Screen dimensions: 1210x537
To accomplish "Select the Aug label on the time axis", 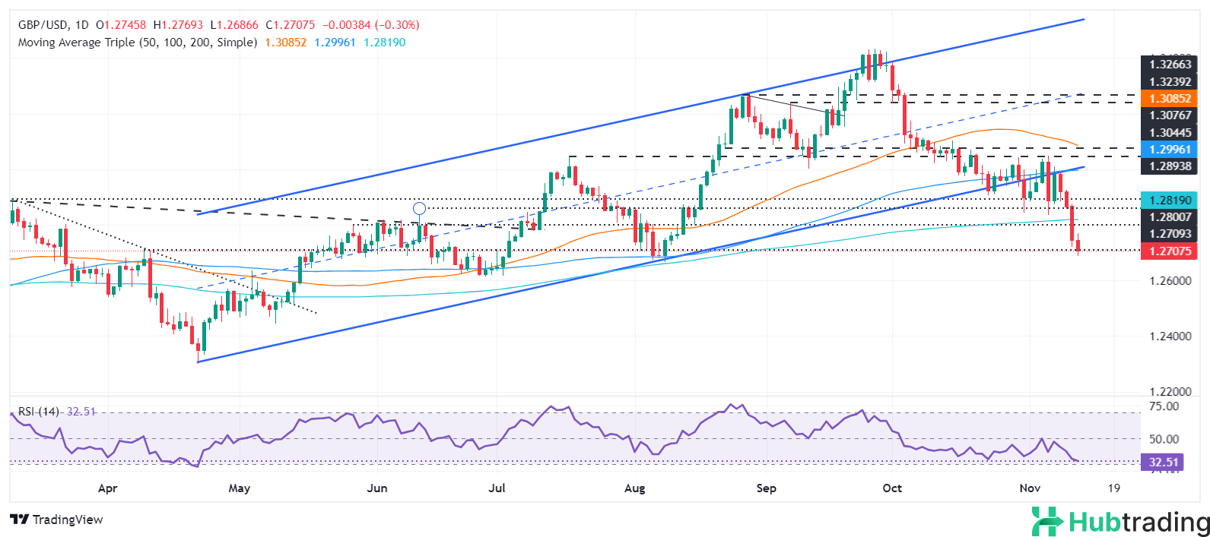I will tap(634, 488).
